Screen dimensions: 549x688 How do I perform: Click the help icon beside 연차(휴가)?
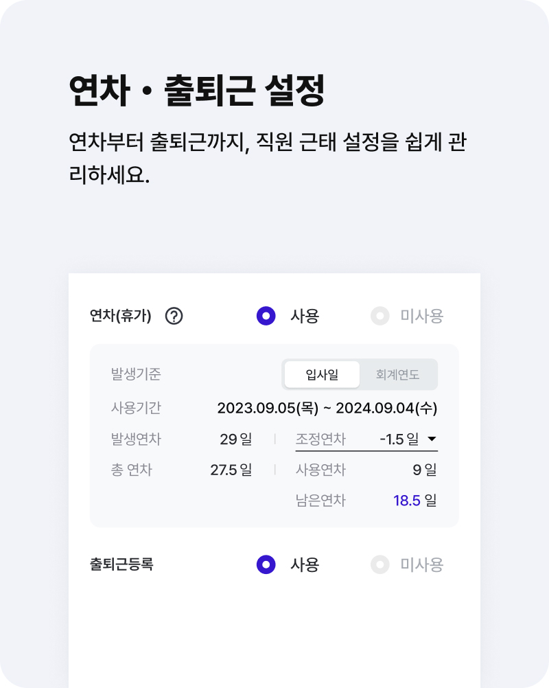[x=174, y=316]
